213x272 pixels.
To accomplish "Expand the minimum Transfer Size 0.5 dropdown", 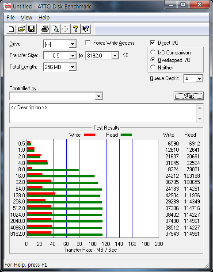I will (72, 56).
